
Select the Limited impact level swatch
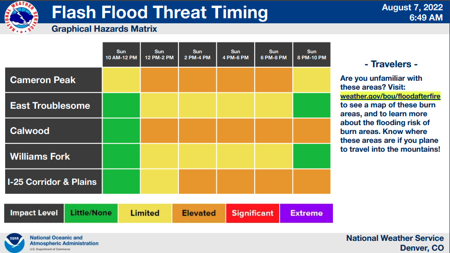click(145, 213)
